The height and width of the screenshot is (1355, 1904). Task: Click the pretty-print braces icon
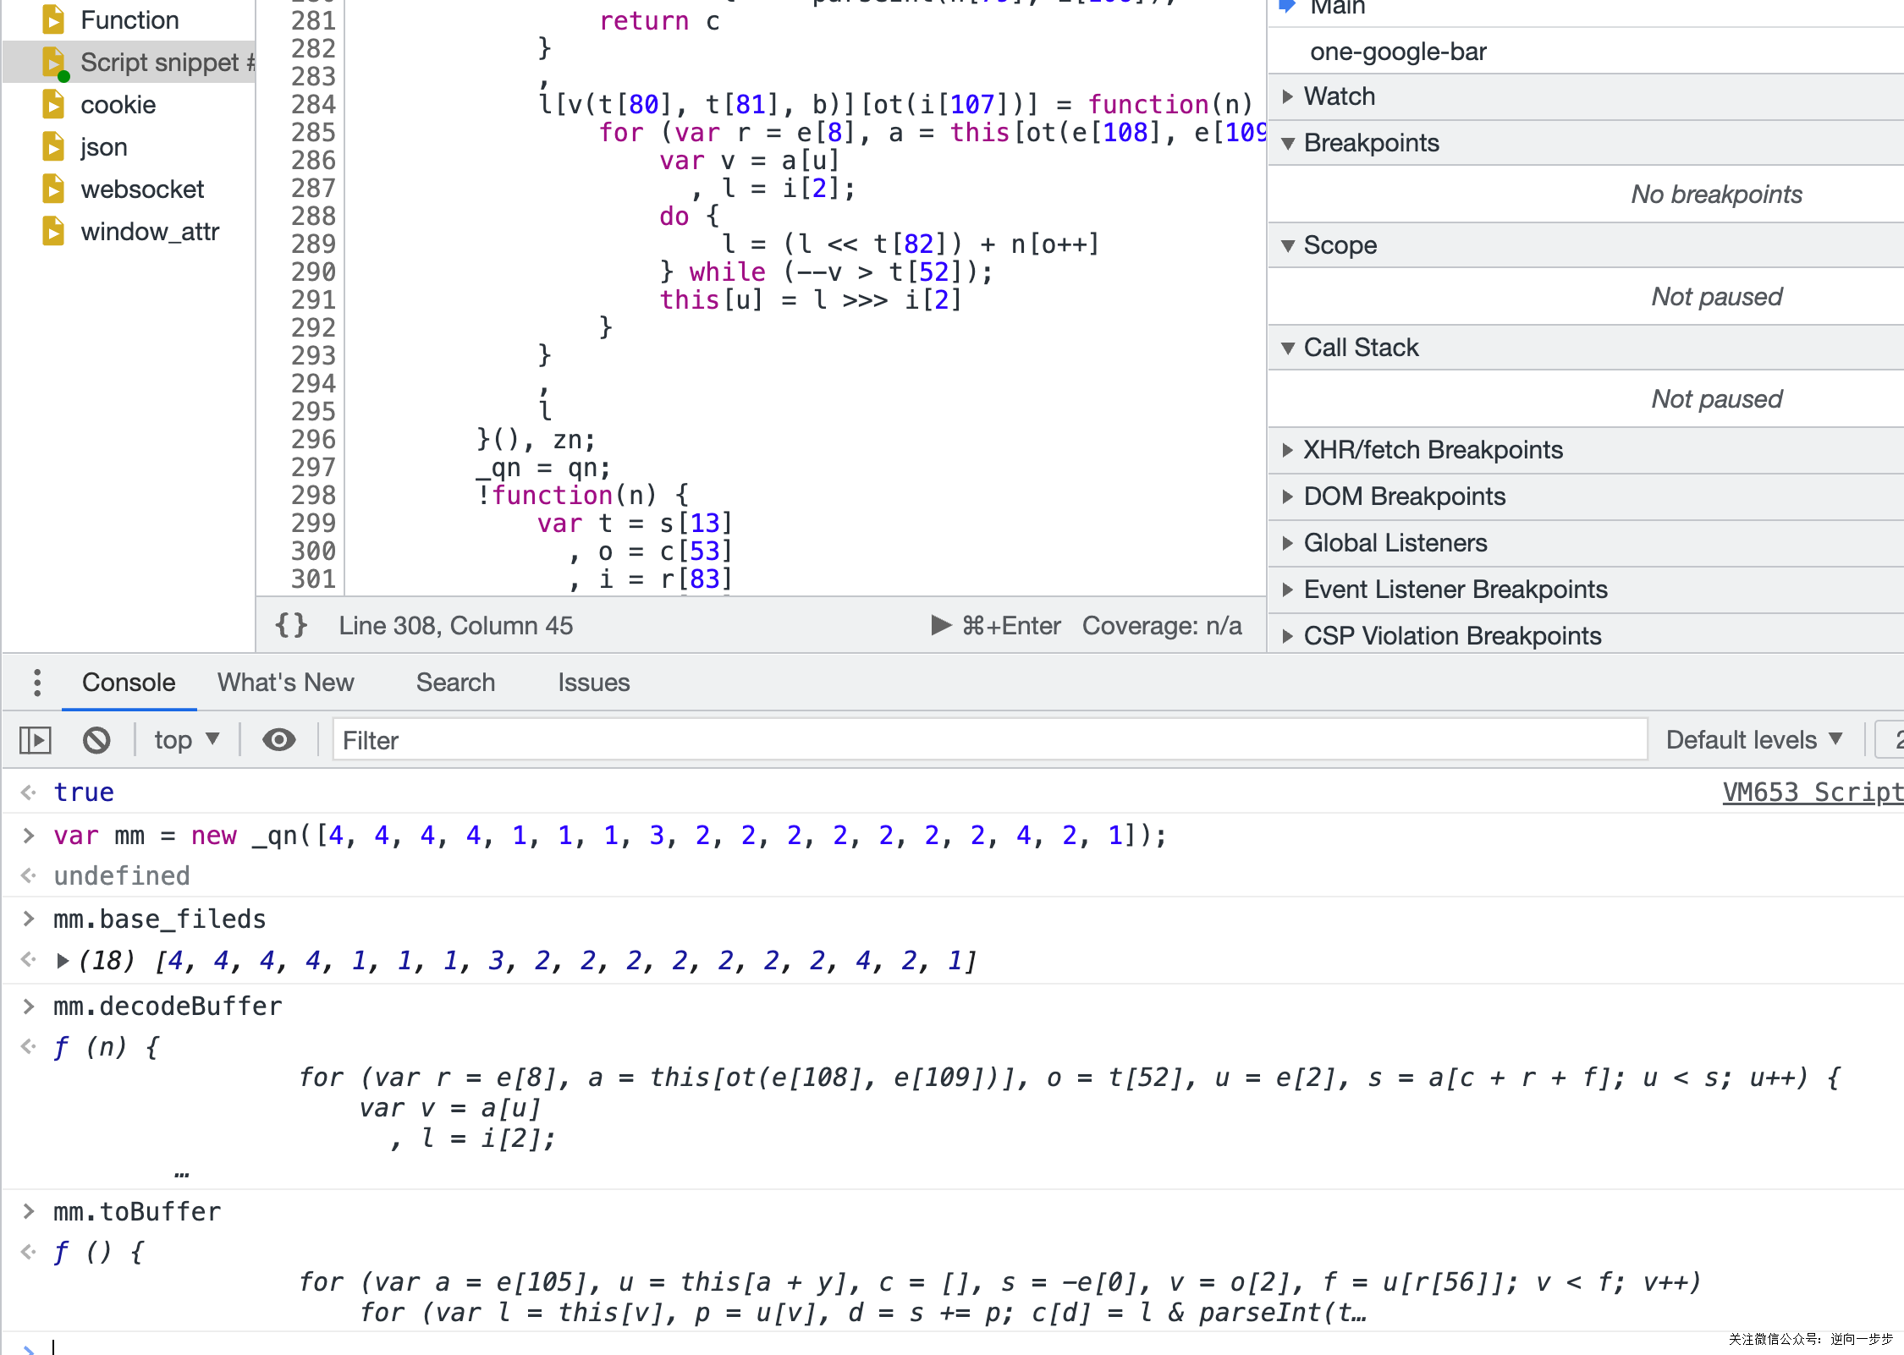tap(291, 625)
